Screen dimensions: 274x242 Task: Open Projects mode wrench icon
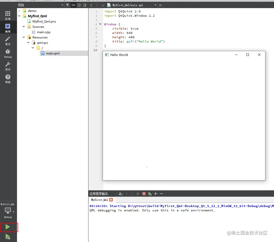click(x=8, y=66)
